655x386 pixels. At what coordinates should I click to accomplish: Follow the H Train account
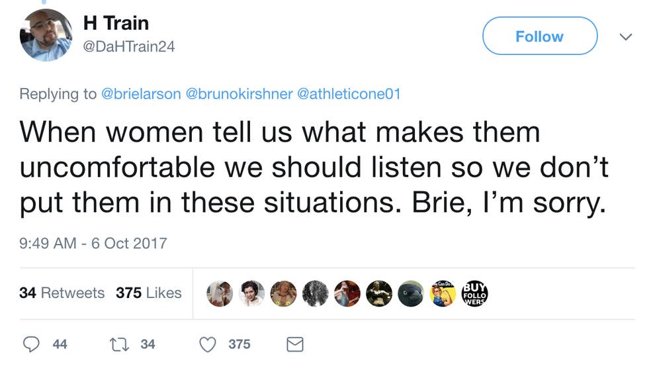(x=539, y=36)
